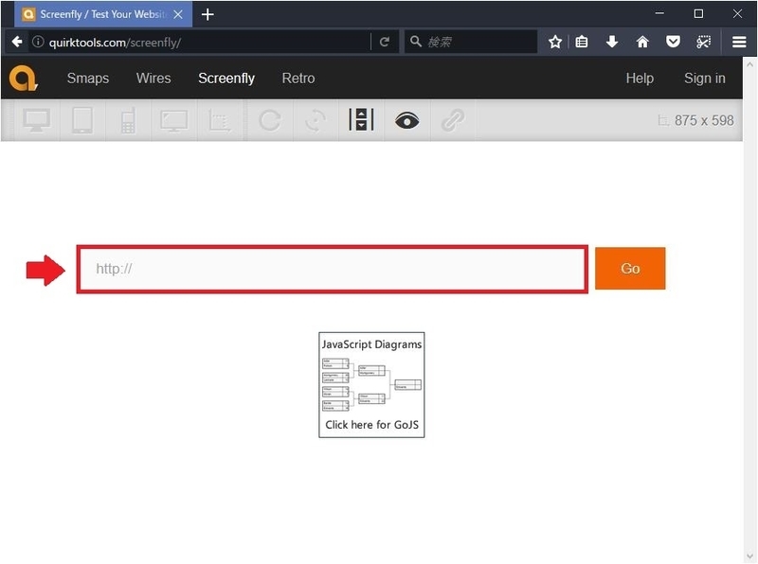Click the QuirkTools orange logo
This screenshot has height=564, width=758.
pyautogui.click(x=23, y=78)
